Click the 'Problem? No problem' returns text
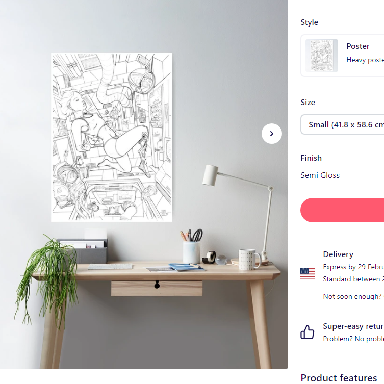Screen dimensions: 384x384 [353, 339]
